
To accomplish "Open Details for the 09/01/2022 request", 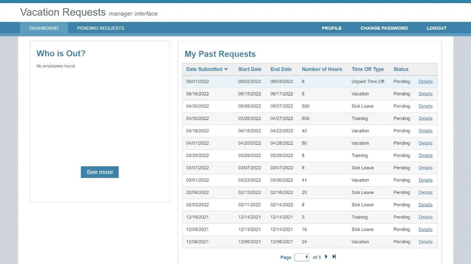I will pyautogui.click(x=425, y=82).
